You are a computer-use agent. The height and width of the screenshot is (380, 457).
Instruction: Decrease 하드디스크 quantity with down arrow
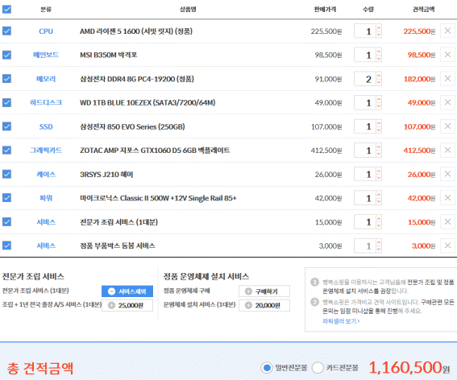click(379, 106)
